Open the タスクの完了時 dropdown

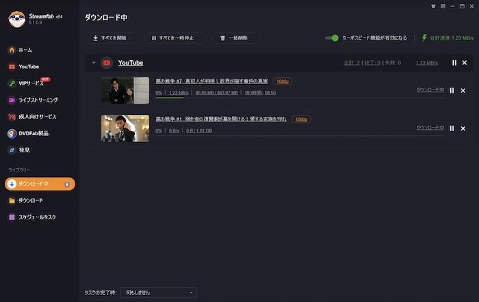(159, 292)
